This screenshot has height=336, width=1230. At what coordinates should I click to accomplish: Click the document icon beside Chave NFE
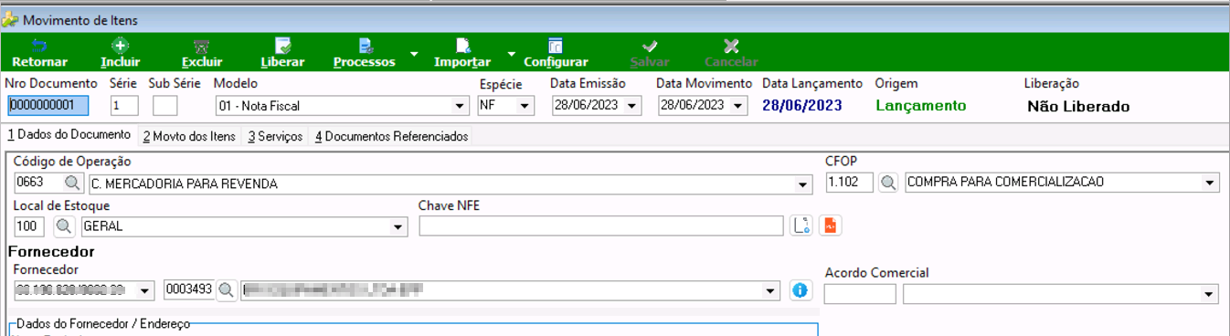[801, 226]
